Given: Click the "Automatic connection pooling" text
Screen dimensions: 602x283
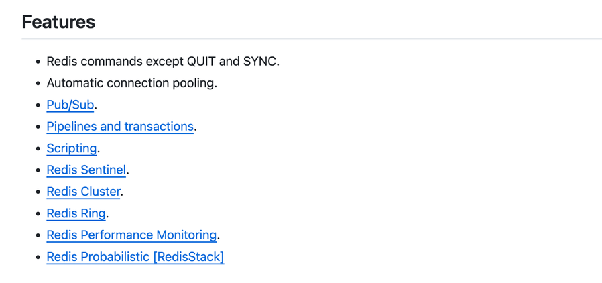Looking at the screenshot, I should click(x=131, y=83).
